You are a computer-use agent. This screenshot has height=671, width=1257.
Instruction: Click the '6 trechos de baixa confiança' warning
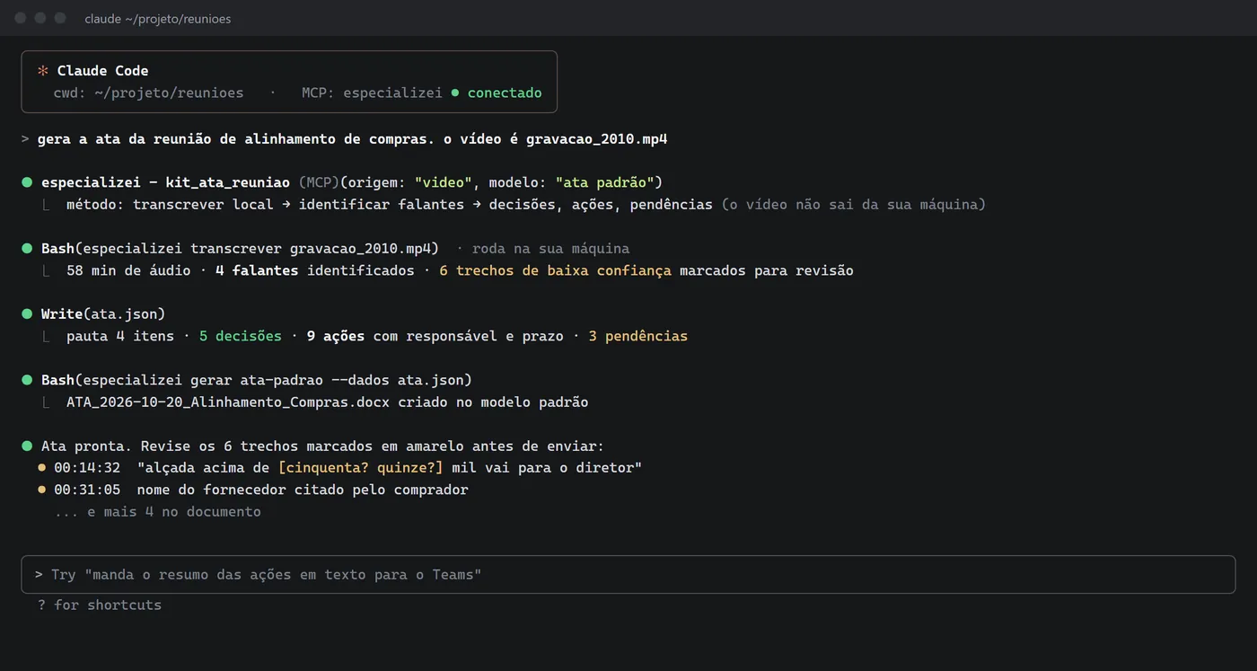click(555, 270)
